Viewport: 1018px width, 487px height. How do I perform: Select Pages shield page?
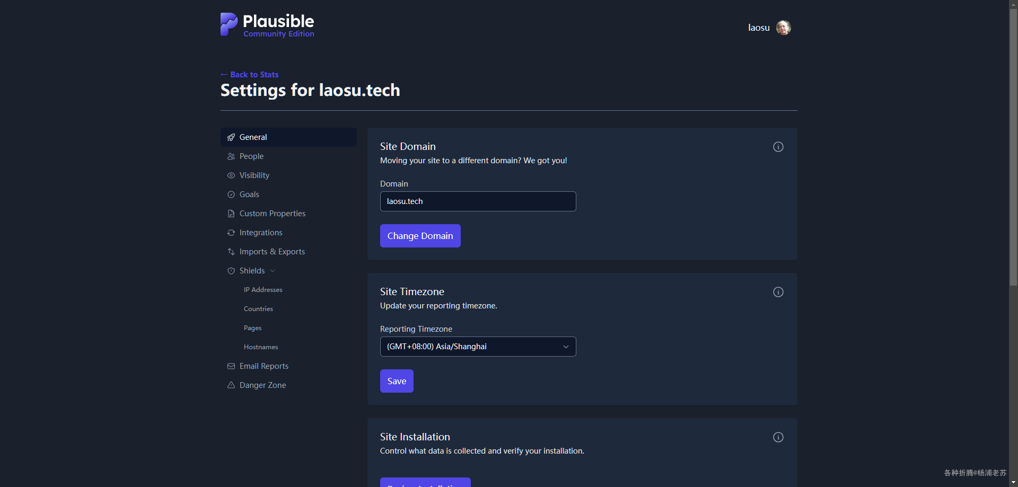252,328
